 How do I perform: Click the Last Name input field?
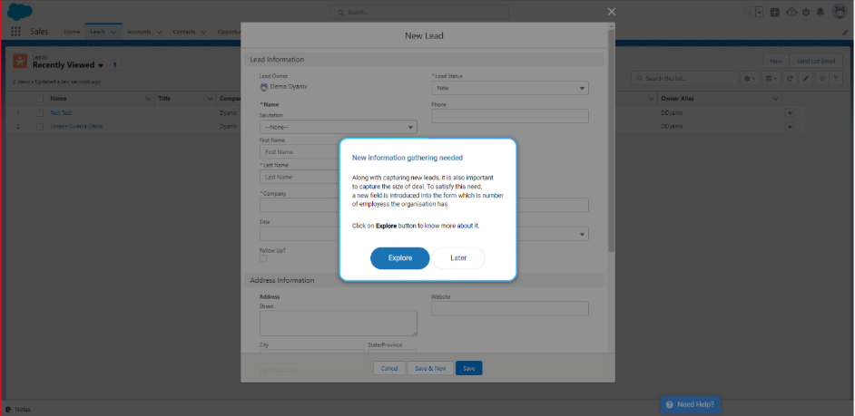pos(300,177)
